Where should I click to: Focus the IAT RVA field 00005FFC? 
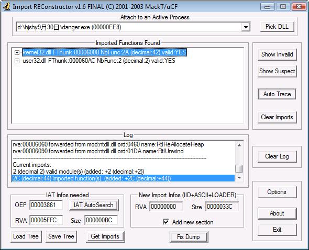(x=46, y=220)
